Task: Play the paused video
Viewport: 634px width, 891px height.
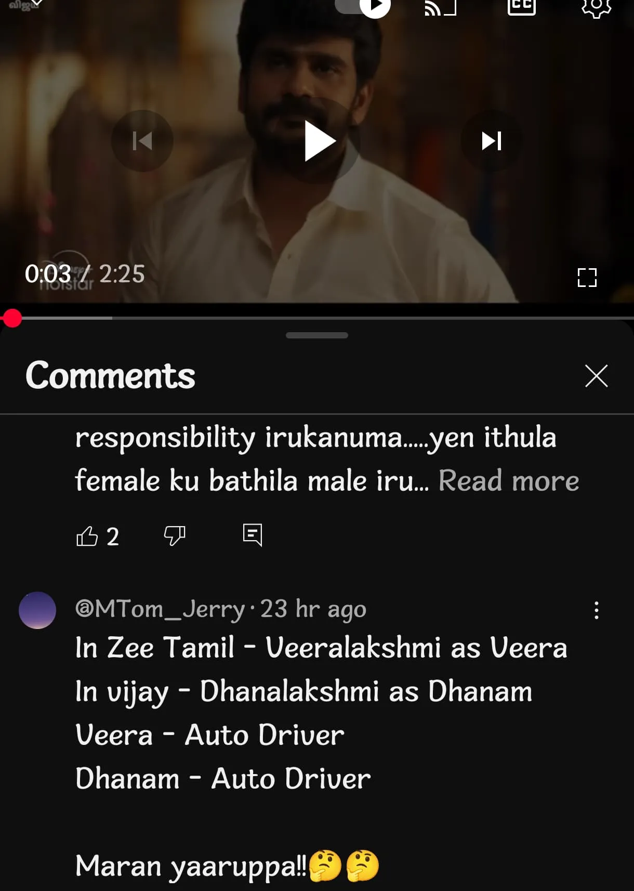Action: tap(319, 141)
